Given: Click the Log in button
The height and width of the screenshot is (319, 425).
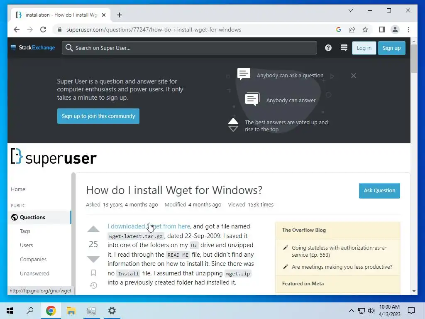Looking at the screenshot, I should (x=364, y=48).
